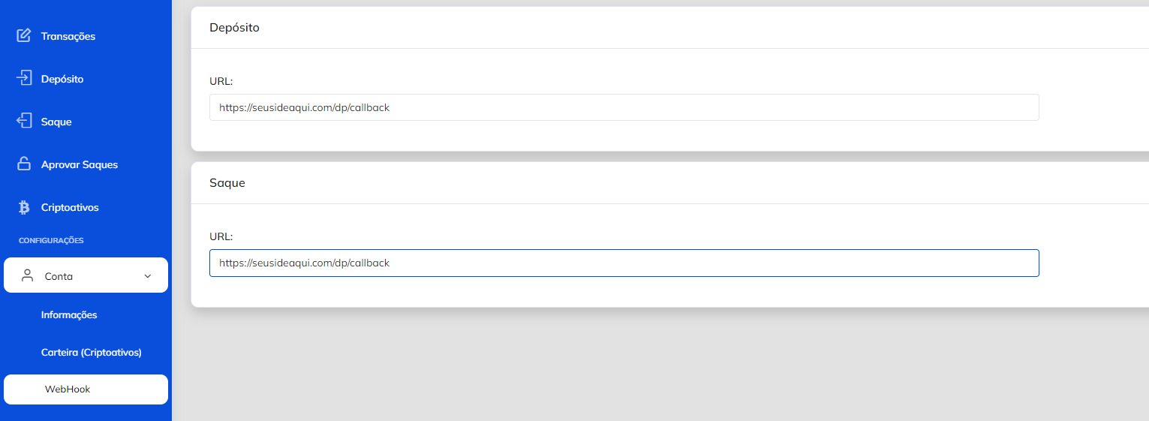
Task: Click the Depósito card header title
Action: (x=234, y=28)
